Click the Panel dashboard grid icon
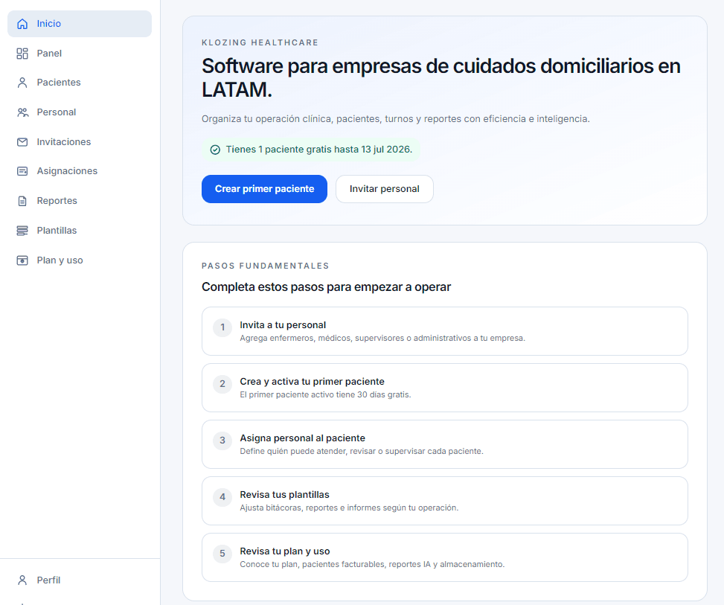 (22, 54)
